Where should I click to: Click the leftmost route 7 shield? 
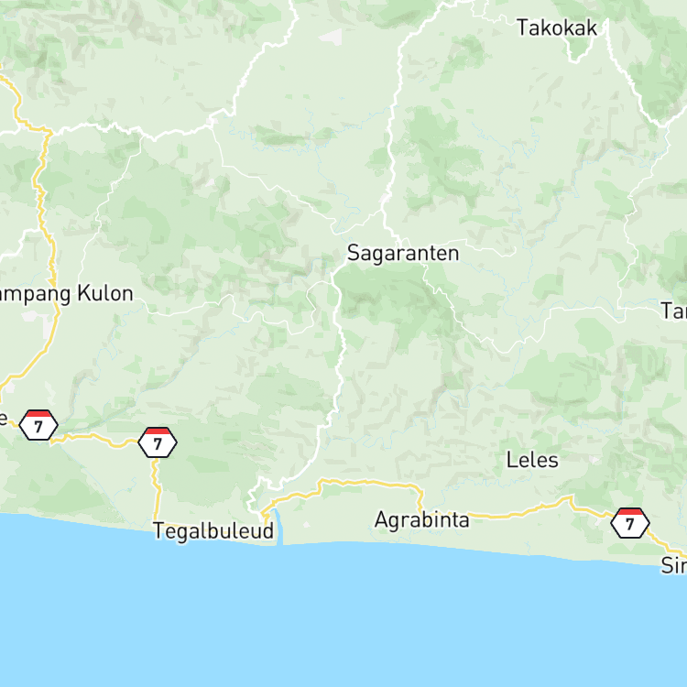pos(38,425)
